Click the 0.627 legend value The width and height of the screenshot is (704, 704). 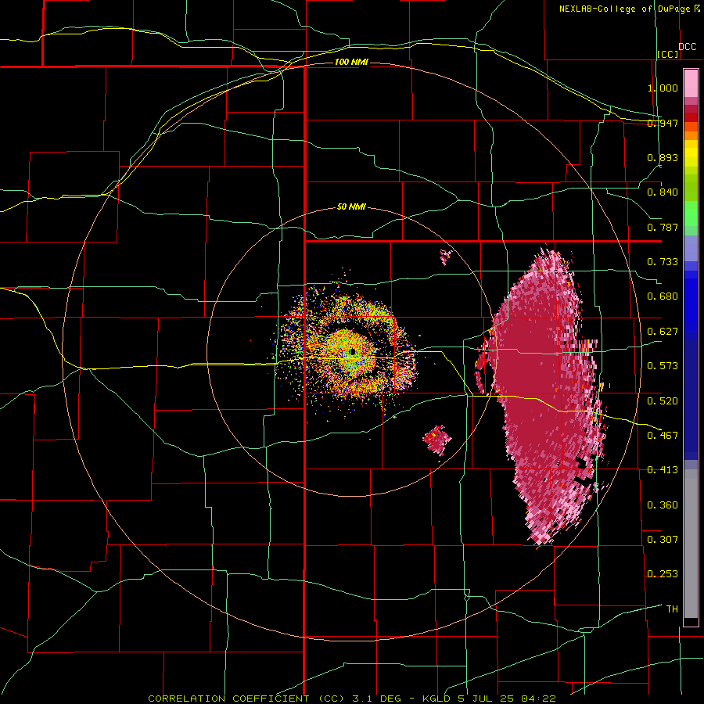(663, 332)
